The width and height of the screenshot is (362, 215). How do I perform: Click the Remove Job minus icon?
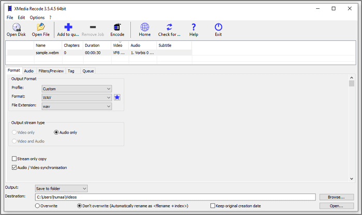pyautogui.click(x=93, y=27)
